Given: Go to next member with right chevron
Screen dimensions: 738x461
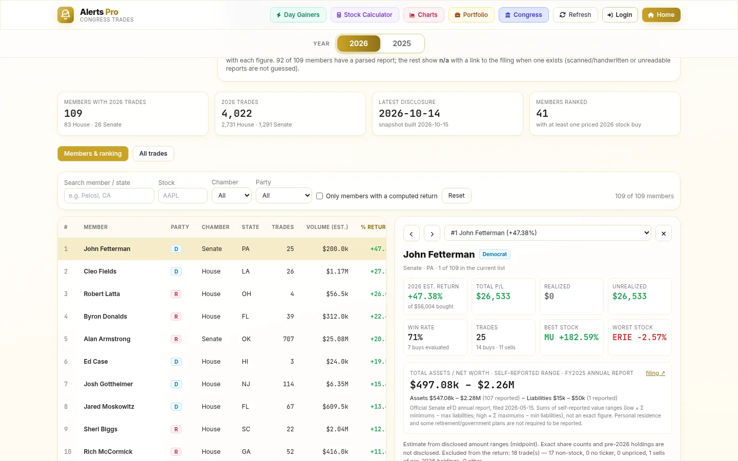Looking at the screenshot, I should [432, 233].
